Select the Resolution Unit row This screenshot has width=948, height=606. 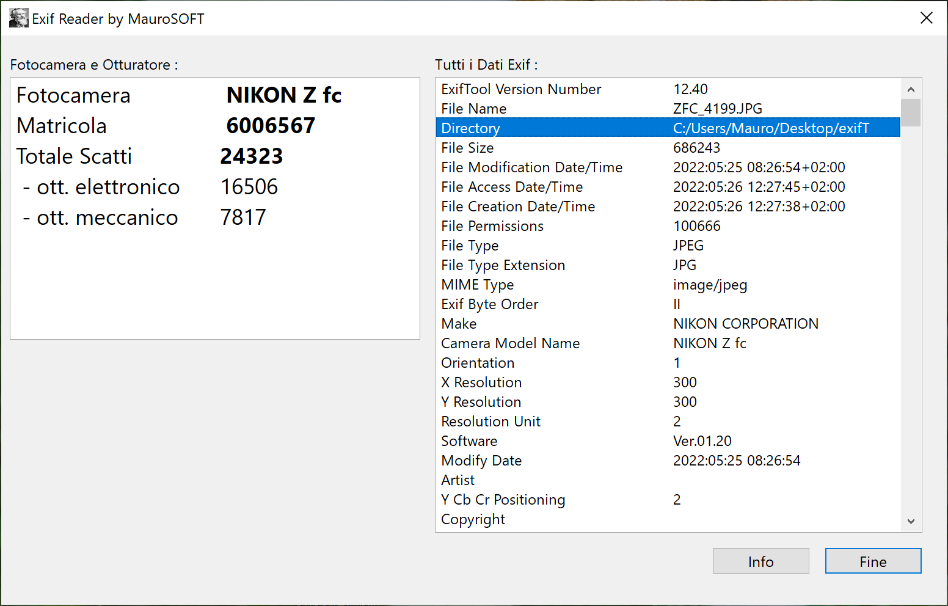(668, 422)
